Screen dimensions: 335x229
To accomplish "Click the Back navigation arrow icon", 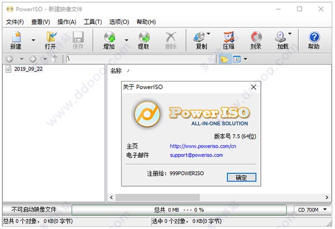I will tap(9, 59).
